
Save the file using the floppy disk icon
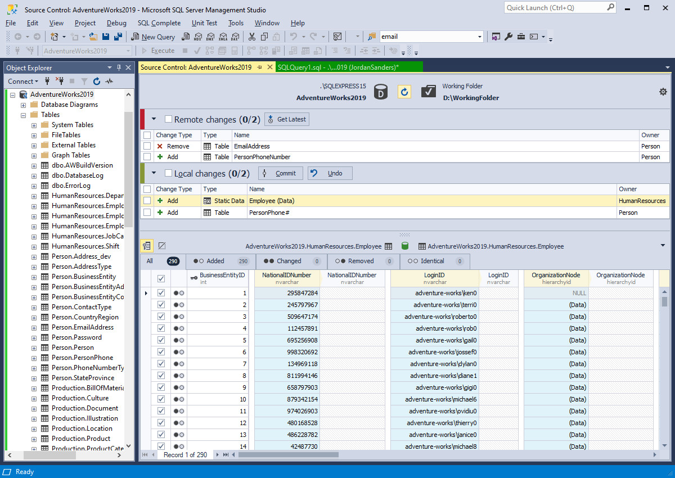(107, 36)
